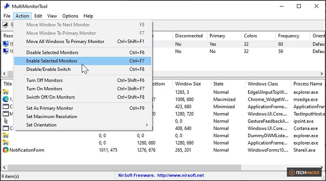
Task: Sort monitors by Disconnected column
Action: [x=190, y=36]
